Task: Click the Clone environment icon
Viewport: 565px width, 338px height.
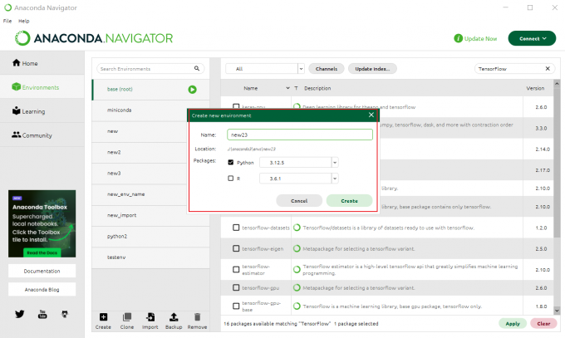Action: [127, 317]
